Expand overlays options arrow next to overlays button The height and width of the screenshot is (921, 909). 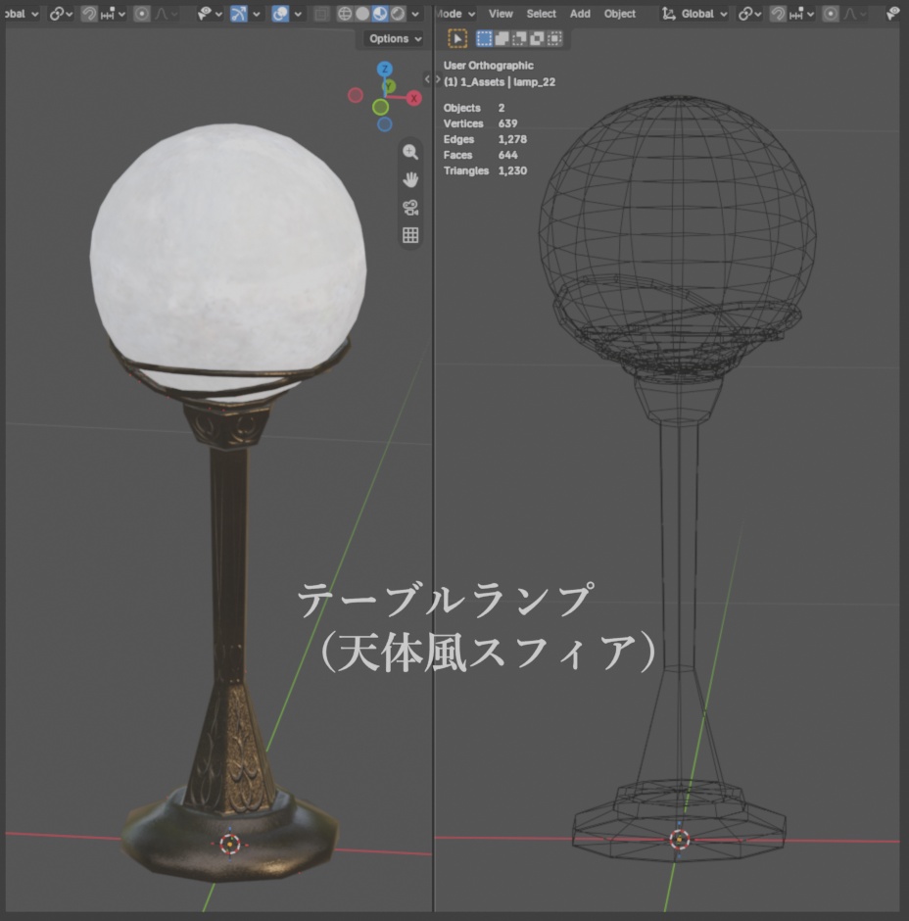tap(298, 14)
